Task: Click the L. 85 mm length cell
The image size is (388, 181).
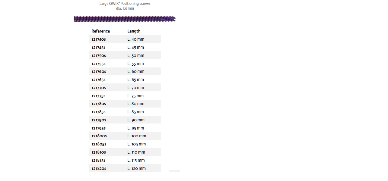Action: click(x=135, y=112)
